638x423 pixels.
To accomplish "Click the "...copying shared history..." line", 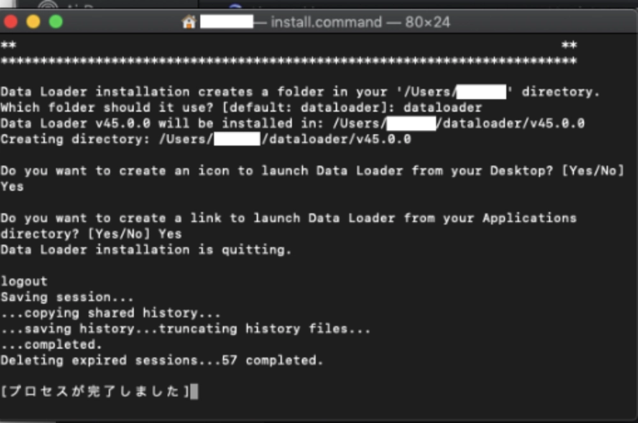I will click(110, 313).
